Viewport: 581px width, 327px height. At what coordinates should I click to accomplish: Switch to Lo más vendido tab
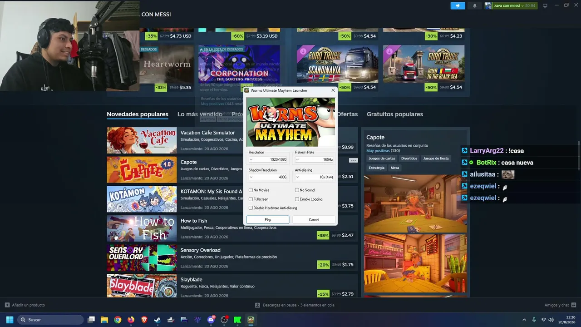pyautogui.click(x=200, y=114)
